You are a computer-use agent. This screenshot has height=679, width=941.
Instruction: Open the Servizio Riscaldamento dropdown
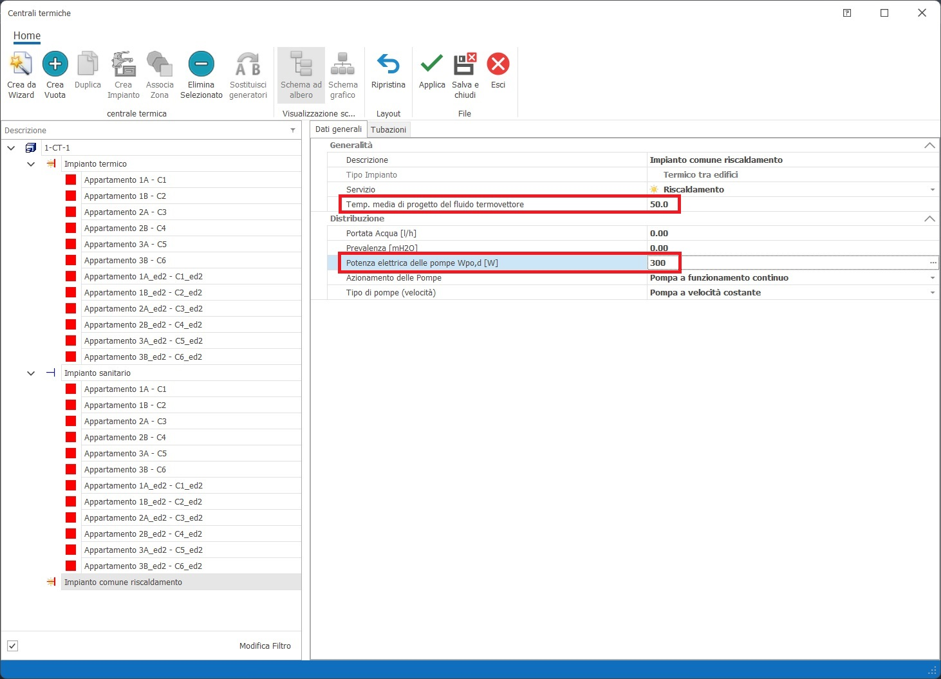(932, 190)
